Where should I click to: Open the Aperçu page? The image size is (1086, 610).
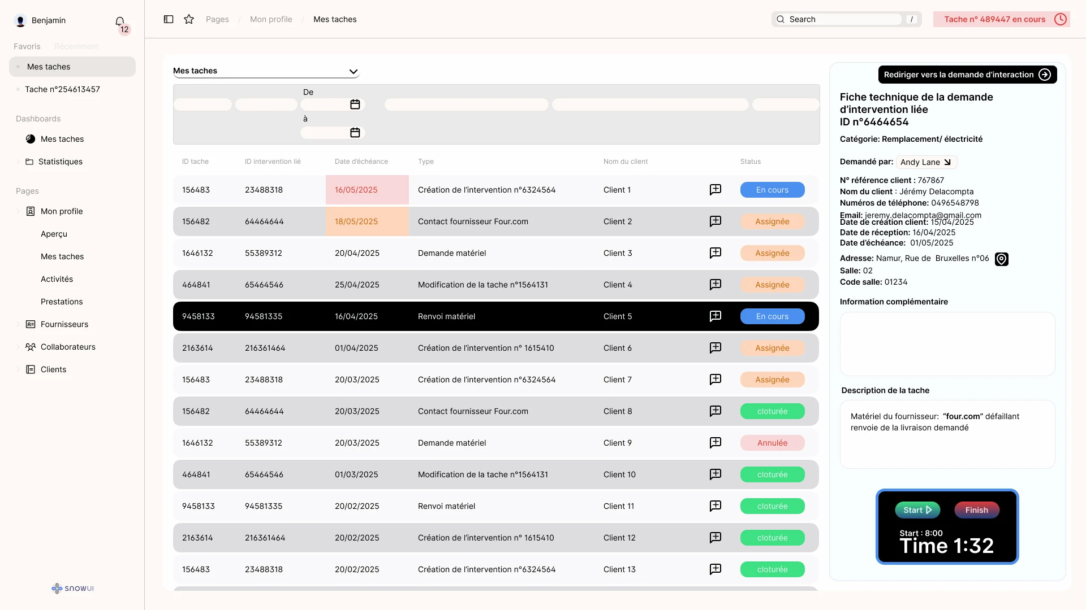[54, 234]
